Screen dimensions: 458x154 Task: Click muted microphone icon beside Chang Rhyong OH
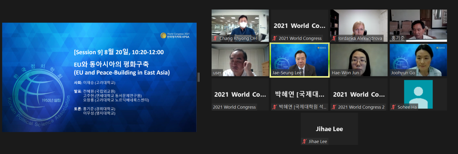[215, 38]
